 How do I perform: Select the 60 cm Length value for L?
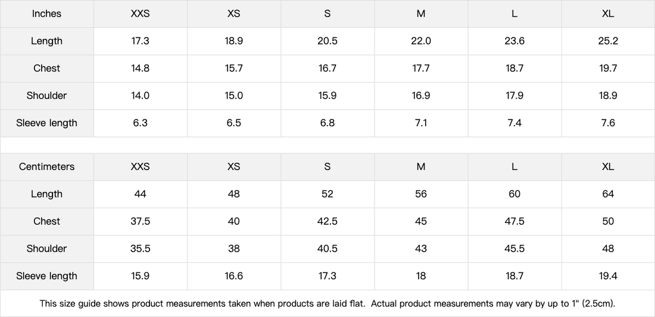[x=514, y=194]
